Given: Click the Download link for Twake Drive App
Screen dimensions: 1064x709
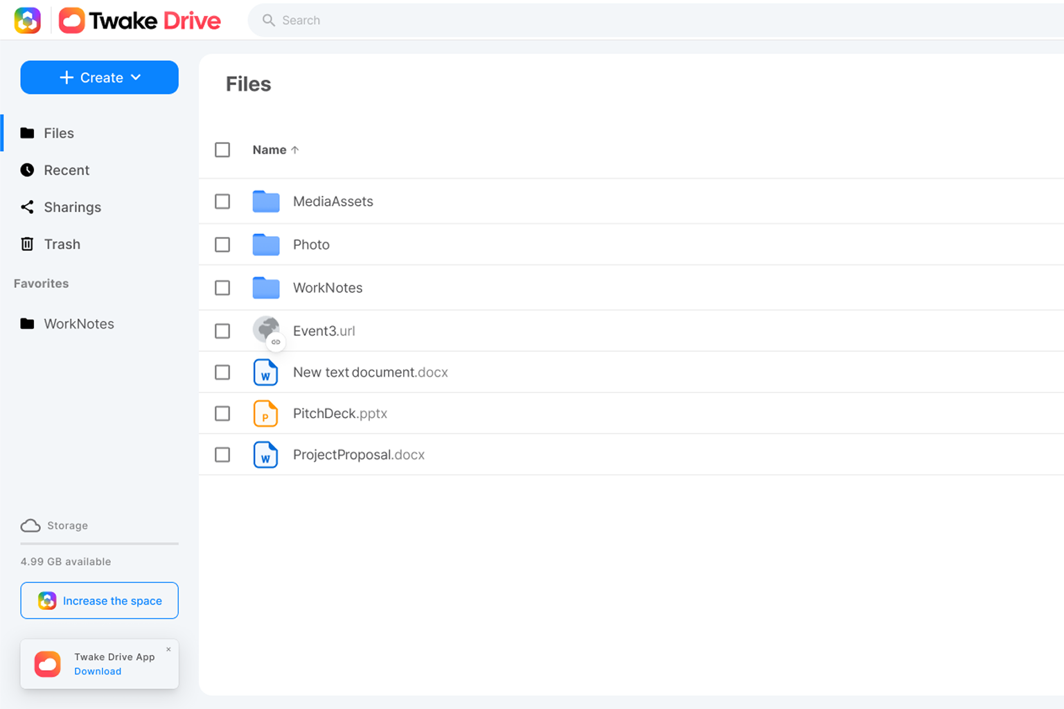Looking at the screenshot, I should pyautogui.click(x=97, y=671).
